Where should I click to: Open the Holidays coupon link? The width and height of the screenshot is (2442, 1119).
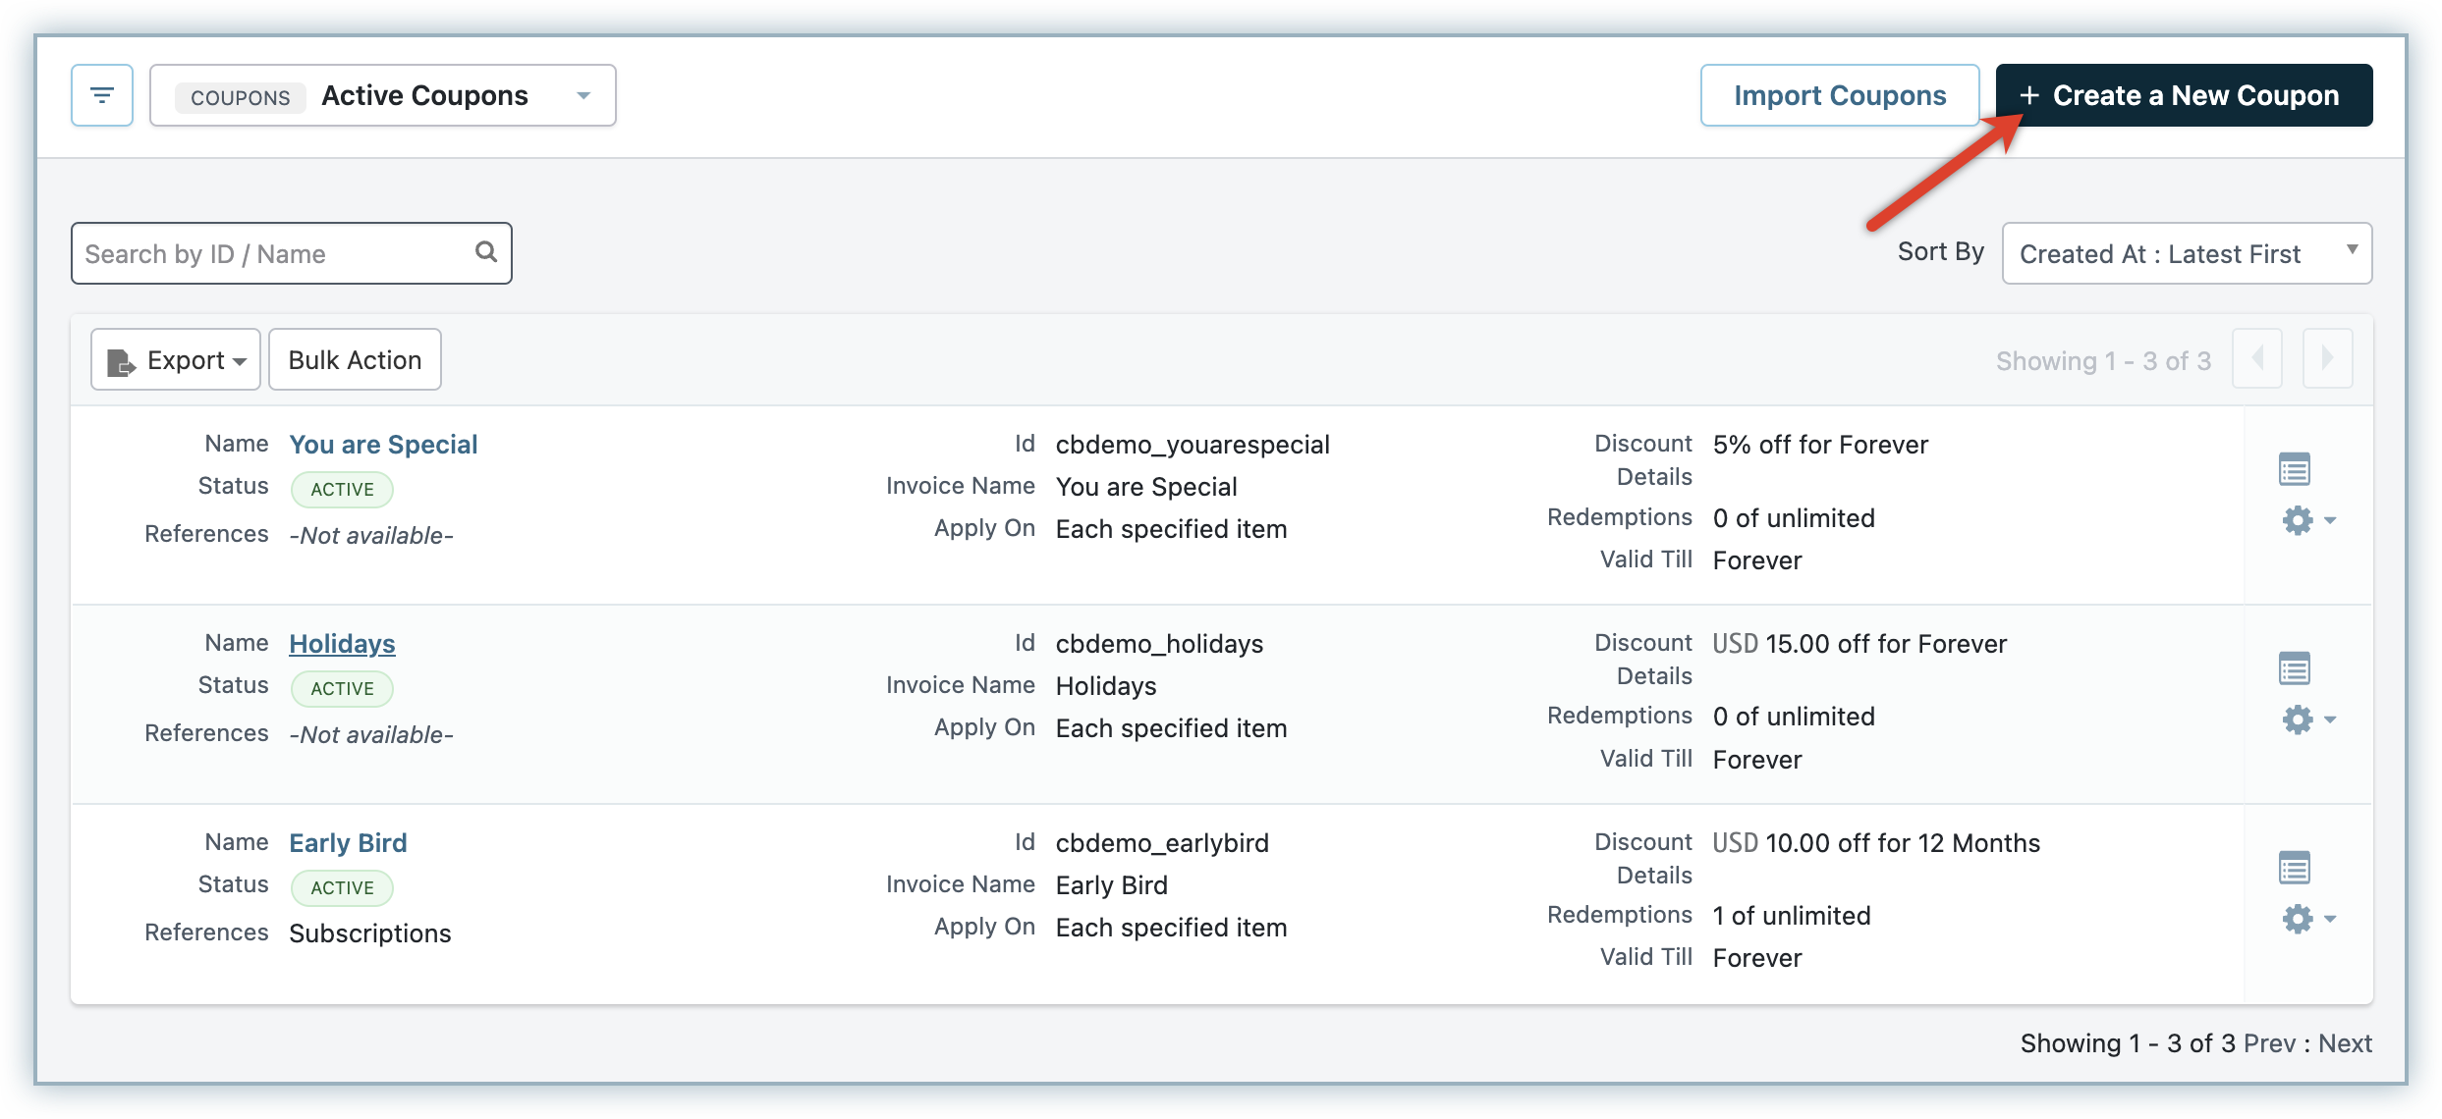click(342, 644)
